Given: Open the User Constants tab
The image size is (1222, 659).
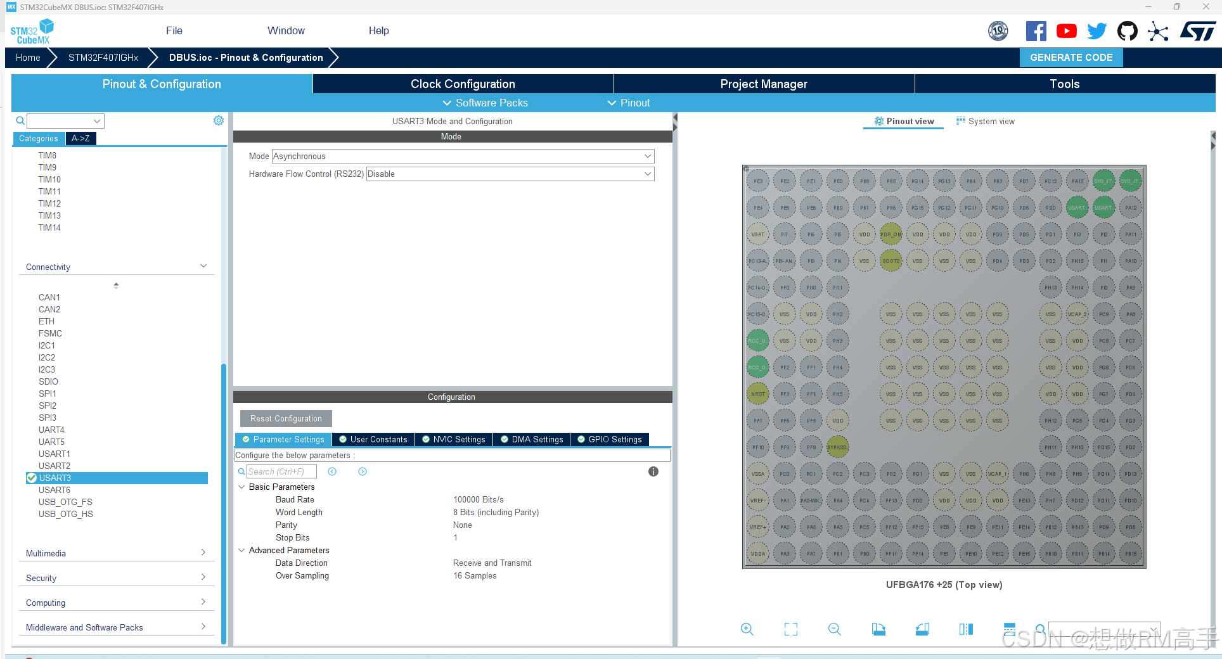Looking at the screenshot, I should point(373,439).
